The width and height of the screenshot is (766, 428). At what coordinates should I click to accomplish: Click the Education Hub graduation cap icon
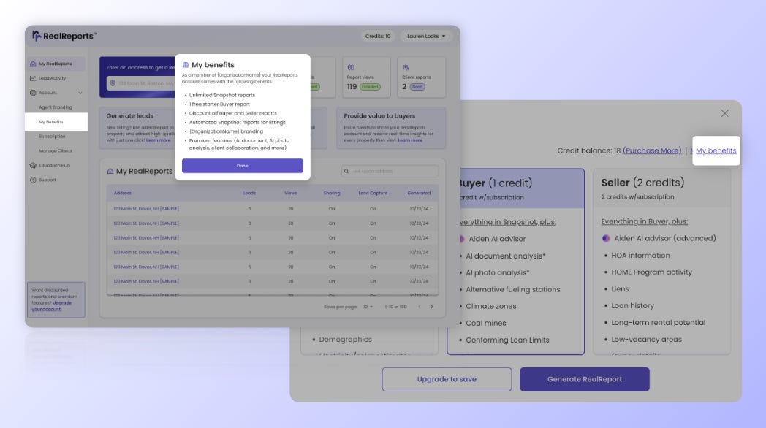[33, 166]
